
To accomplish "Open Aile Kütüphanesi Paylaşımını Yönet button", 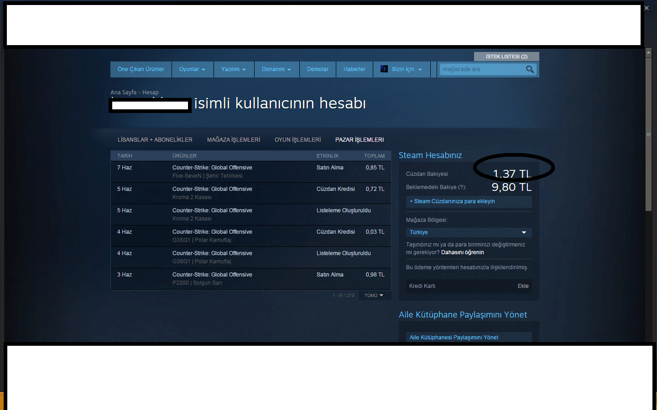I will tap(469, 337).
